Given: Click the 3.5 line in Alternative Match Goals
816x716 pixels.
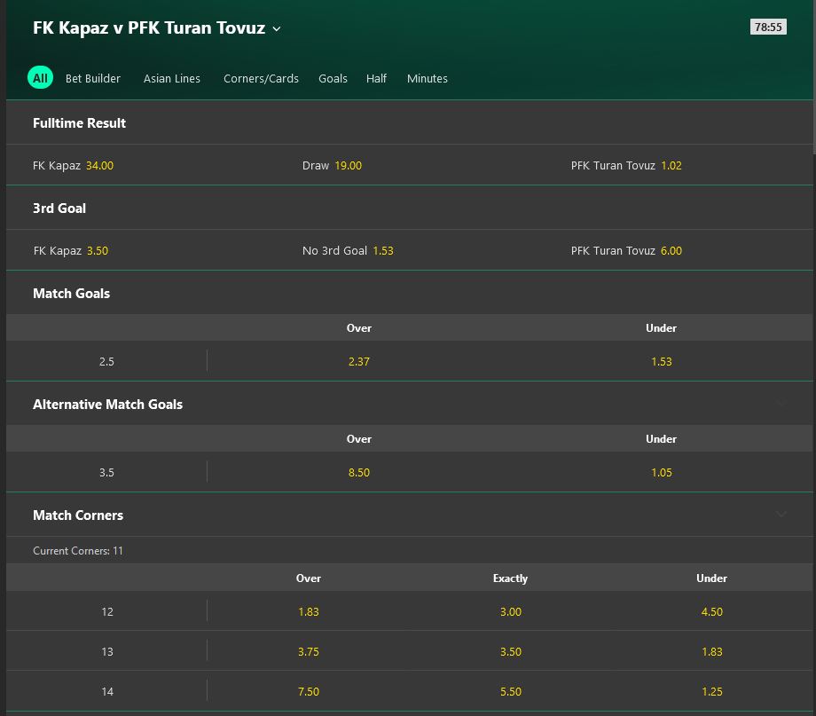Looking at the screenshot, I should (x=106, y=472).
